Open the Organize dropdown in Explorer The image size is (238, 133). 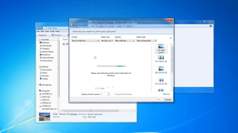coord(43,35)
